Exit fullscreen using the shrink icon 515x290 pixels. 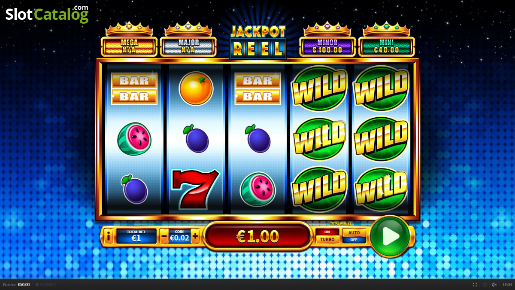(475, 284)
